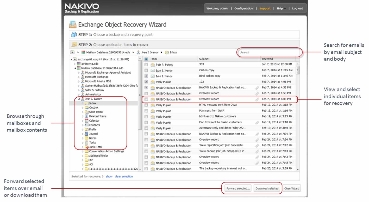
Task: Click the email list vertical scrollbar thumb
Action: [298, 70]
